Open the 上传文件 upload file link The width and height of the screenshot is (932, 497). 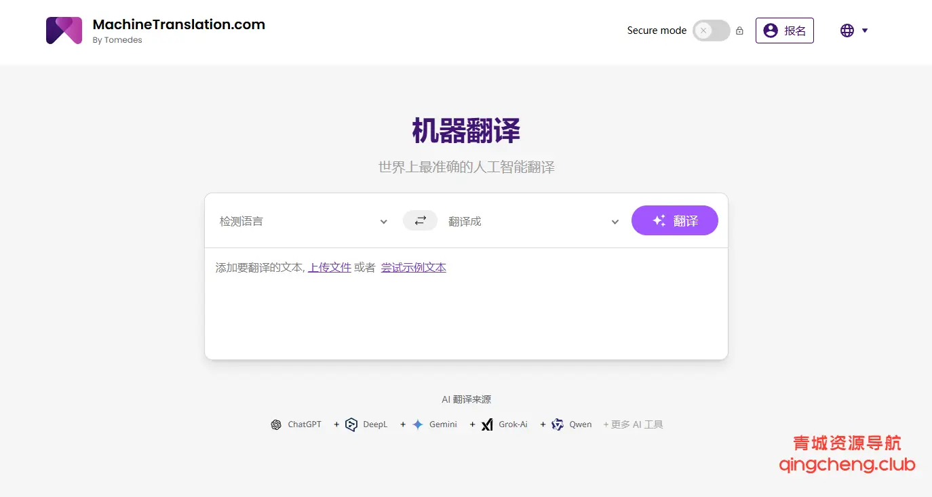(x=330, y=266)
